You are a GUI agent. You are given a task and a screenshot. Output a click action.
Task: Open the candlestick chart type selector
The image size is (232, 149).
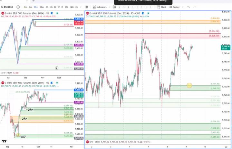[86, 7]
